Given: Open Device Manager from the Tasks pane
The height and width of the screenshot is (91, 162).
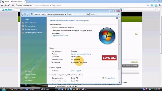Looking at the screenshot, I should 30,23.
